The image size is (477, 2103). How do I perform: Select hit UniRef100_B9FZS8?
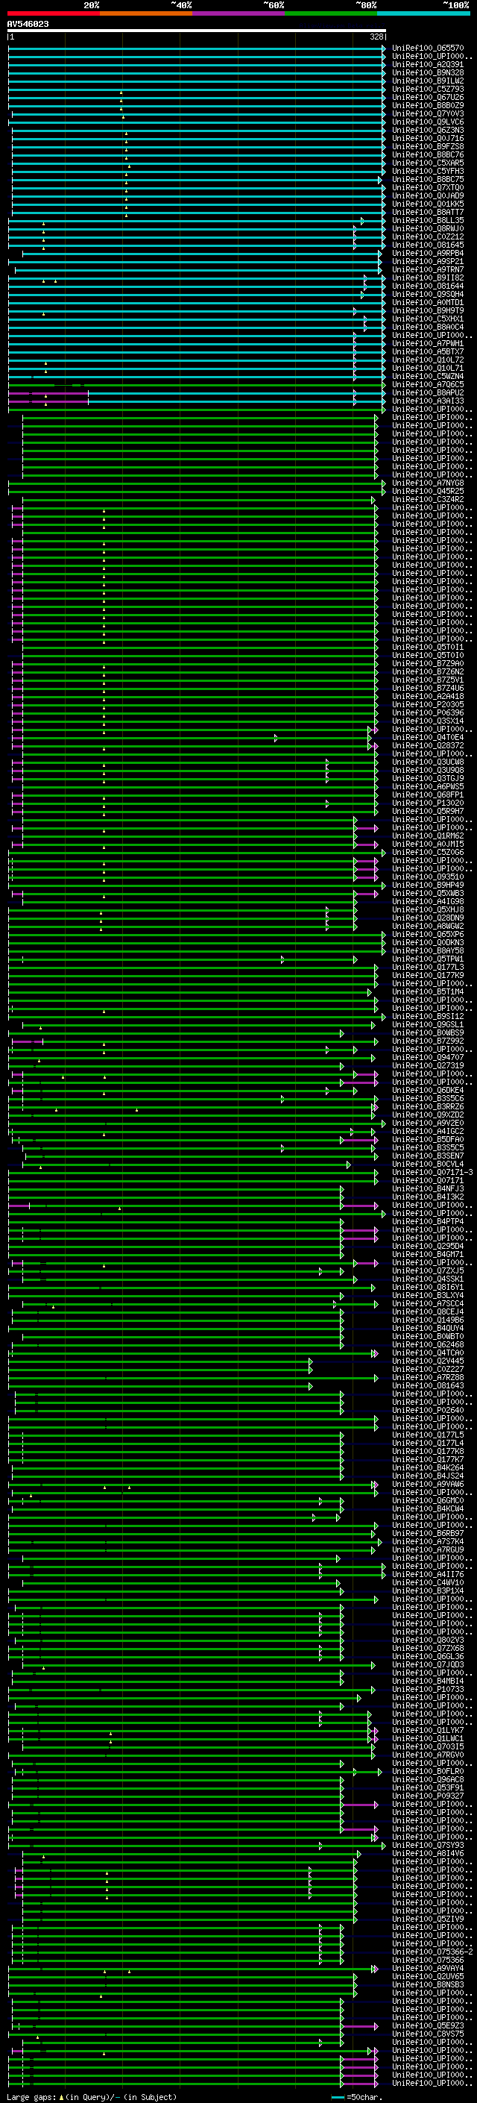pos(428,146)
